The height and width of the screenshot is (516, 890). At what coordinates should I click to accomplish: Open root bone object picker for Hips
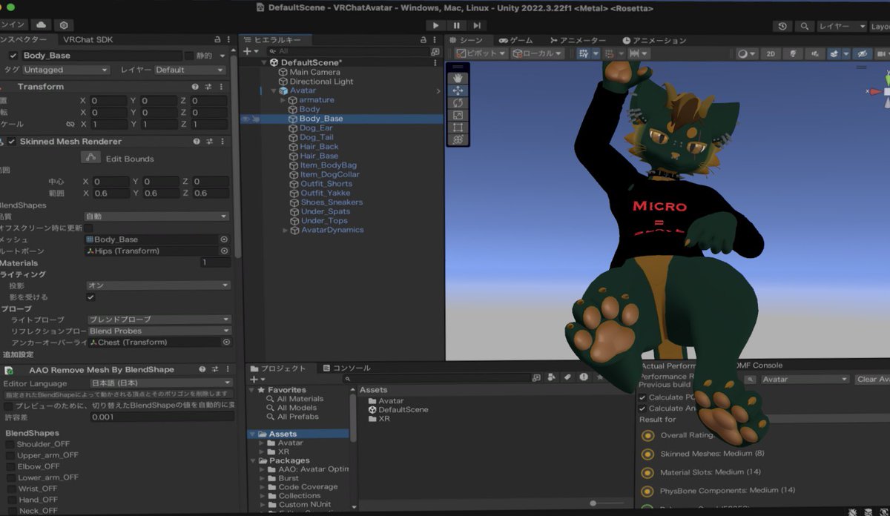224,251
